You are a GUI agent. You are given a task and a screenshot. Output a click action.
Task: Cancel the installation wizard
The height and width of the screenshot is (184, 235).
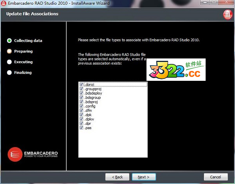216,177
